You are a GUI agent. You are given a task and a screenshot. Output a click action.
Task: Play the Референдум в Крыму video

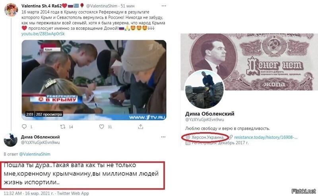[x=94, y=80]
